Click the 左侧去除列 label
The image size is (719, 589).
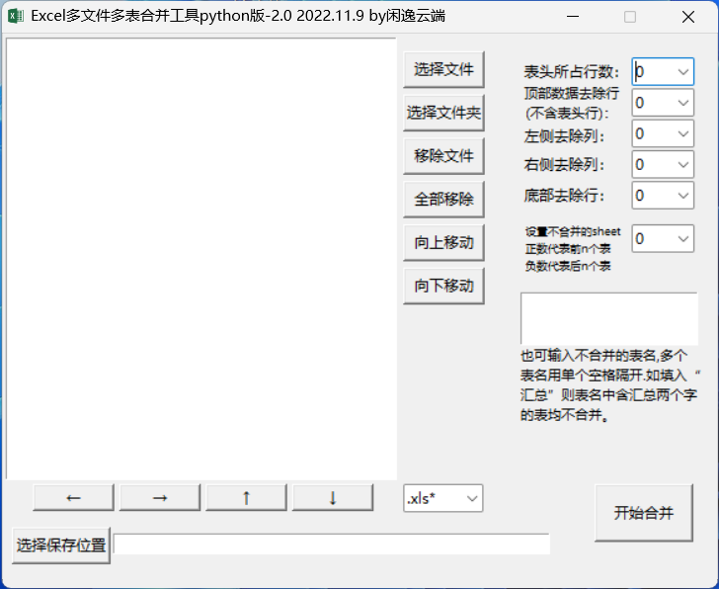pos(564,136)
